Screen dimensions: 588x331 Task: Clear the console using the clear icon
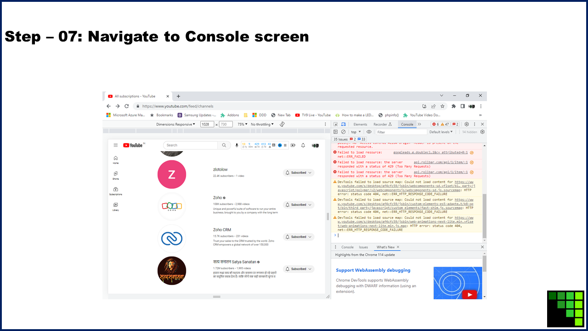343,132
